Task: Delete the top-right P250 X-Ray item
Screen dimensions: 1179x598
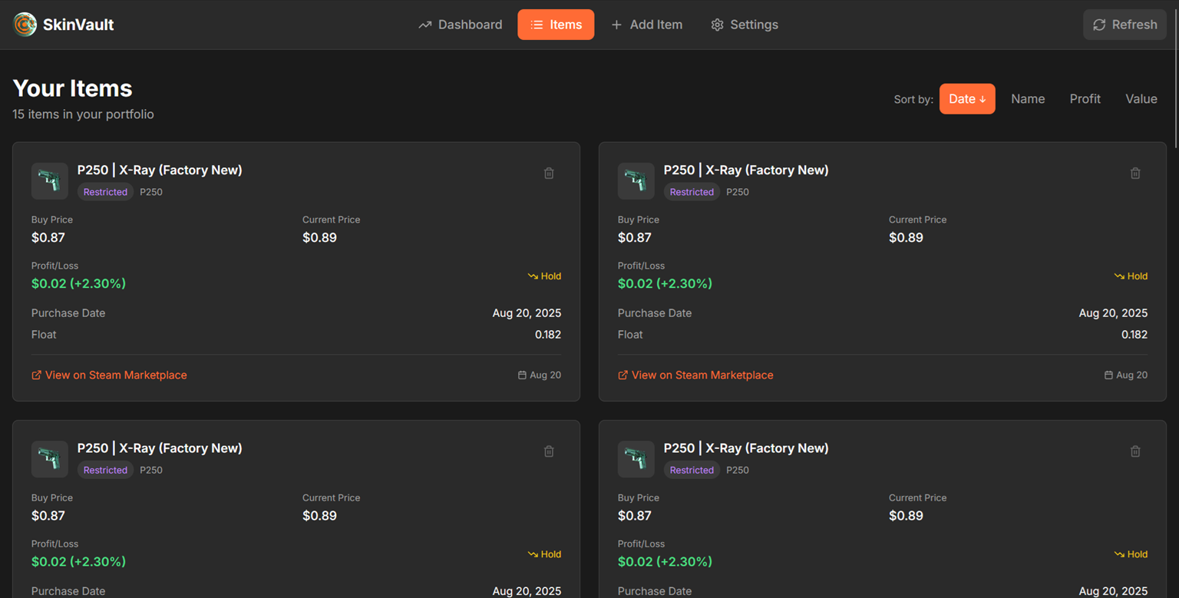Action: tap(1135, 173)
